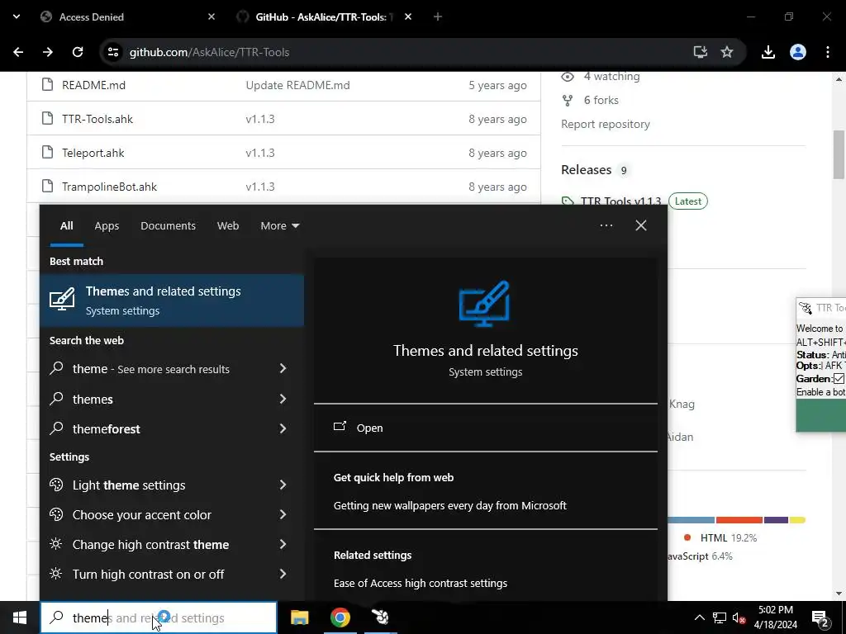Image resolution: width=846 pixels, height=634 pixels.
Task: Show hidden system tray icons
Action: 699,617
